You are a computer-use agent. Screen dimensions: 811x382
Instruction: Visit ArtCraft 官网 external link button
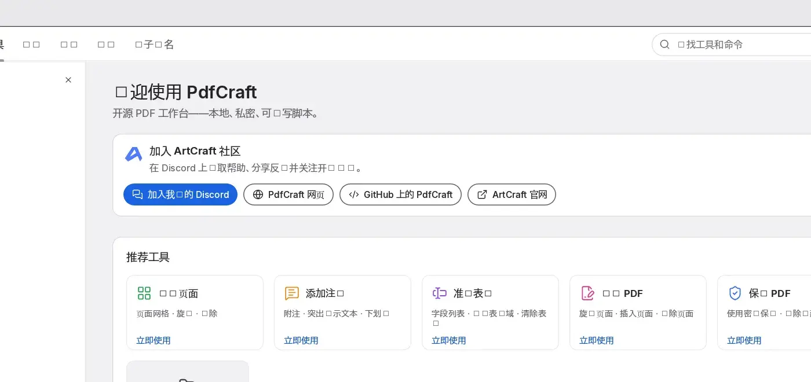tap(512, 194)
